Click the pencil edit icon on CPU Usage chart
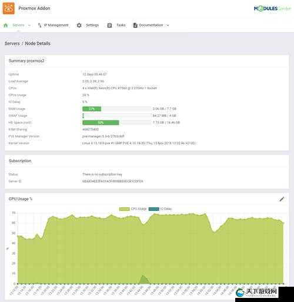Viewport: 294px width, 302px height. coord(282,199)
